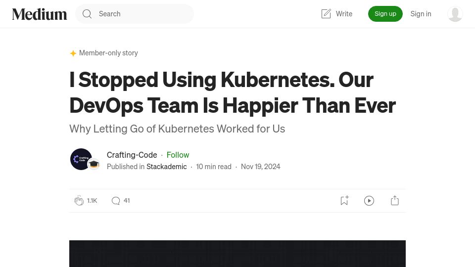Open the user profile avatar
The height and width of the screenshot is (267, 475).
(x=455, y=14)
